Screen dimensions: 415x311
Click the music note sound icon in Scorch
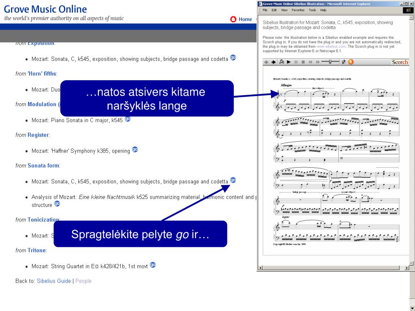[282, 62]
